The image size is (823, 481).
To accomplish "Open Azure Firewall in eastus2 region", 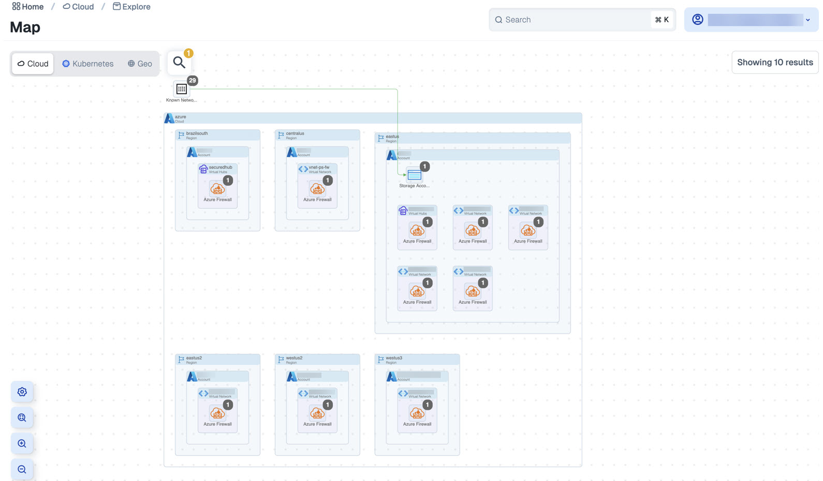I will [217, 414].
